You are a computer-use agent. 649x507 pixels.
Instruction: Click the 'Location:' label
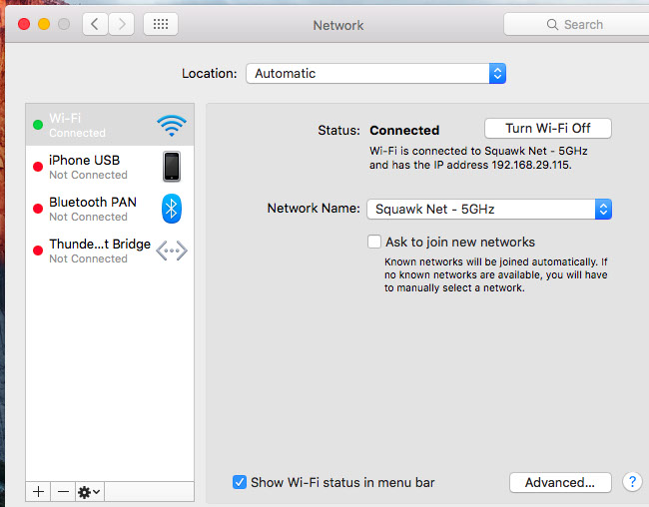210,73
